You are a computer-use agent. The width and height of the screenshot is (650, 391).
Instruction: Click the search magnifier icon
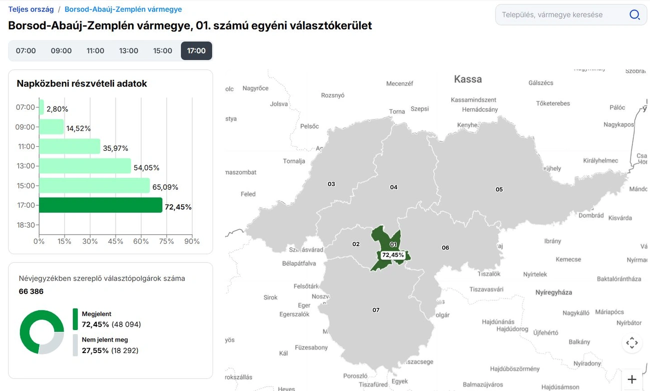coord(634,15)
